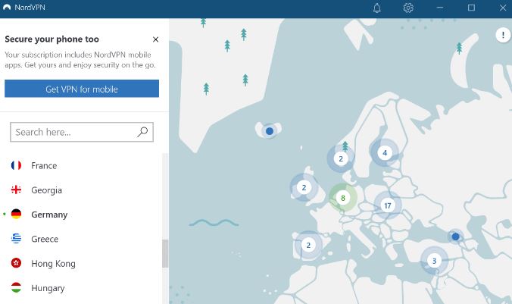Open the settings gear
512x304 pixels.
pyautogui.click(x=408, y=8)
